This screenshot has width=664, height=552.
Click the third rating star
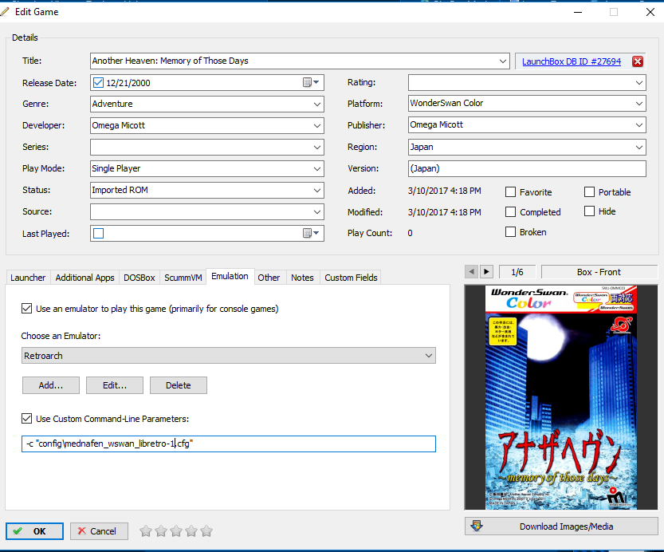click(176, 530)
